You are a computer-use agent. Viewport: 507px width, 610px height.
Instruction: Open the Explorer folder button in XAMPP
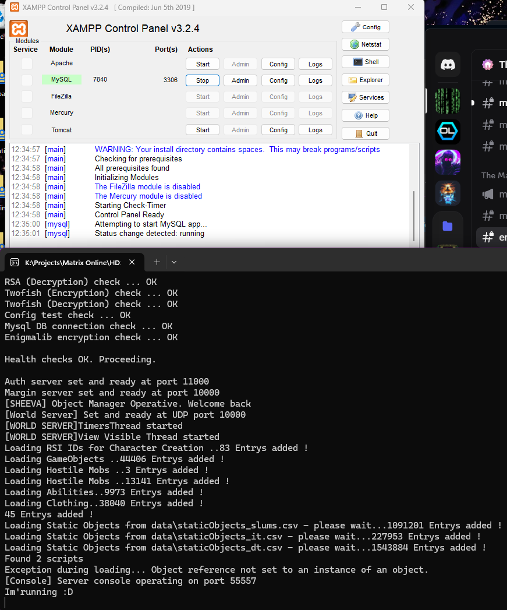click(x=365, y=80)
